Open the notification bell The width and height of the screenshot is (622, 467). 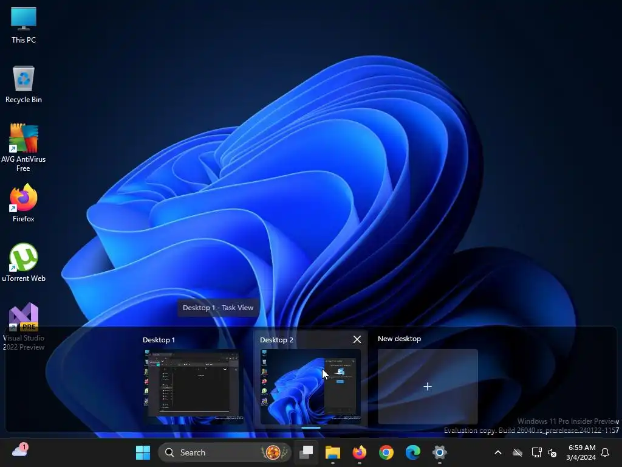pyautogui.click(x=605, y=452)
